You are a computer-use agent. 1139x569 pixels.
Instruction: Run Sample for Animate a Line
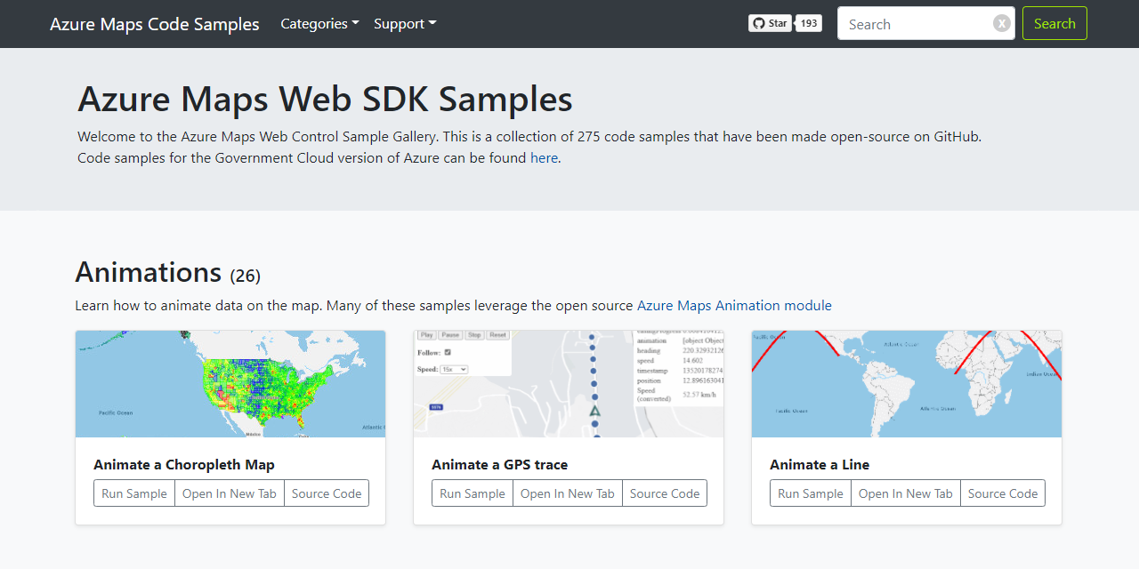click(811, 493)
